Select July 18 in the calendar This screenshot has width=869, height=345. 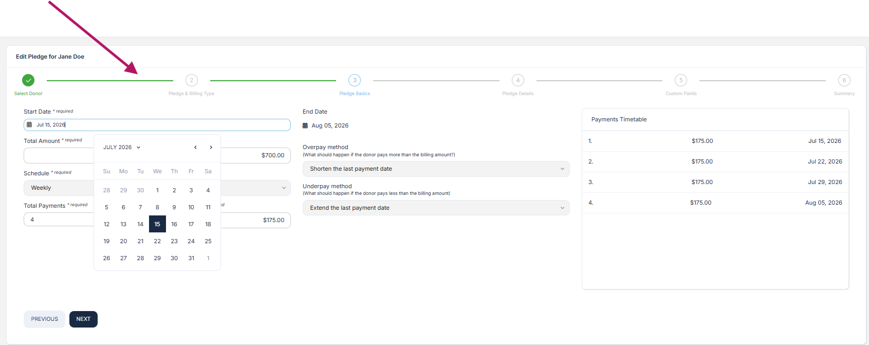pos(208,224)
